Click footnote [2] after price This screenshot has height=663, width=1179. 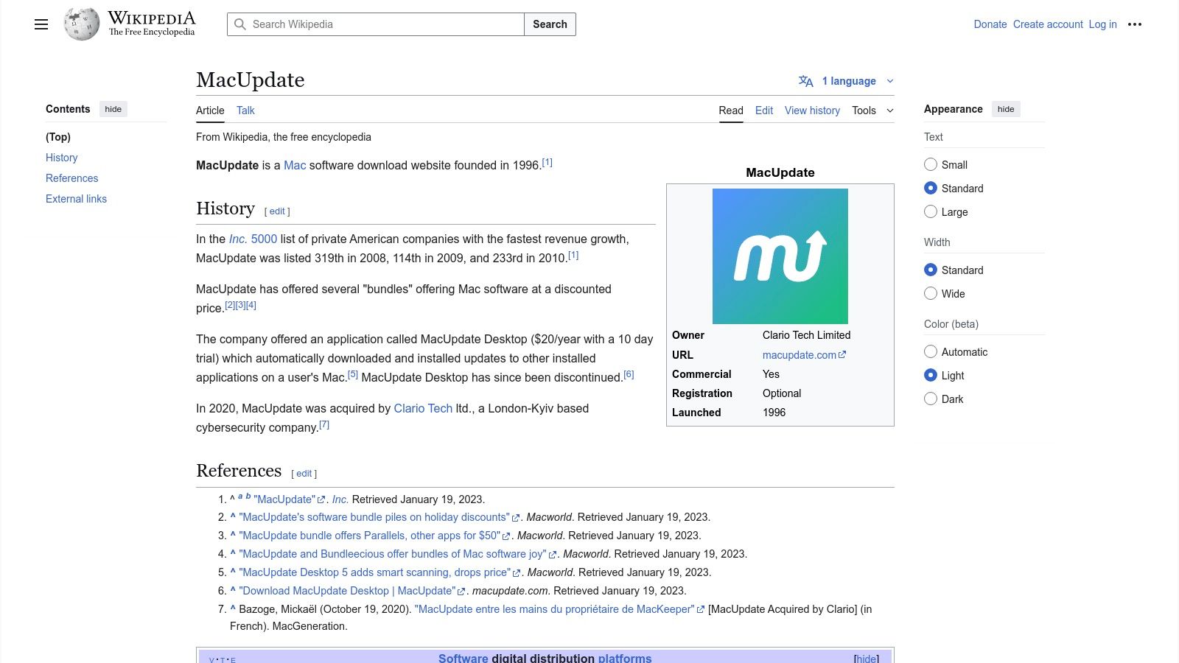tap(230, 305)
